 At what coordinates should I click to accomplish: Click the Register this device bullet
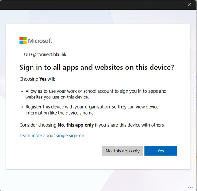92,110
